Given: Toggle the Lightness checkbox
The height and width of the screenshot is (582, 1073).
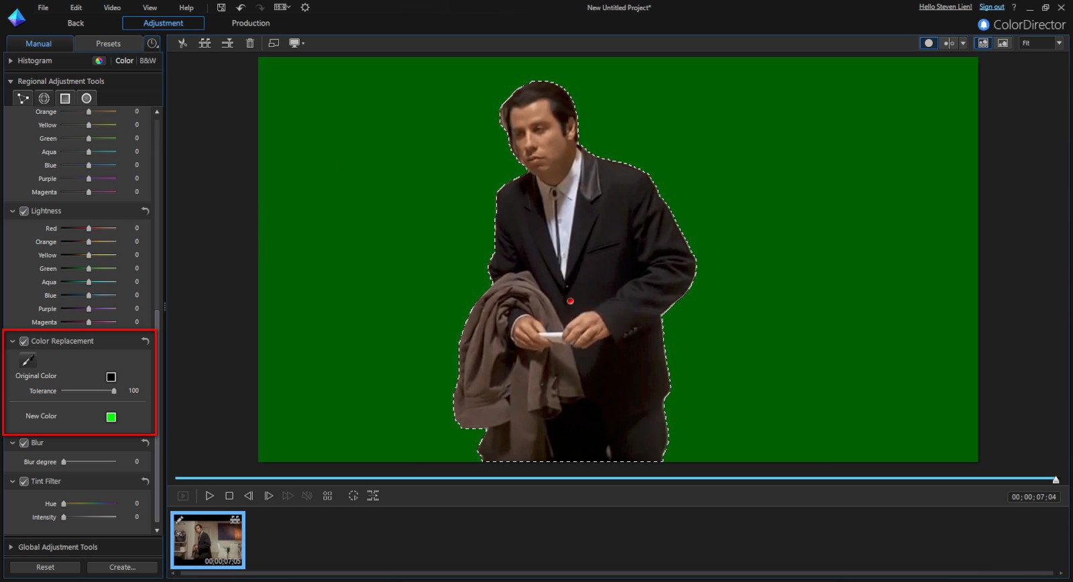Looking at the screenshot, I should click(24, 211).
